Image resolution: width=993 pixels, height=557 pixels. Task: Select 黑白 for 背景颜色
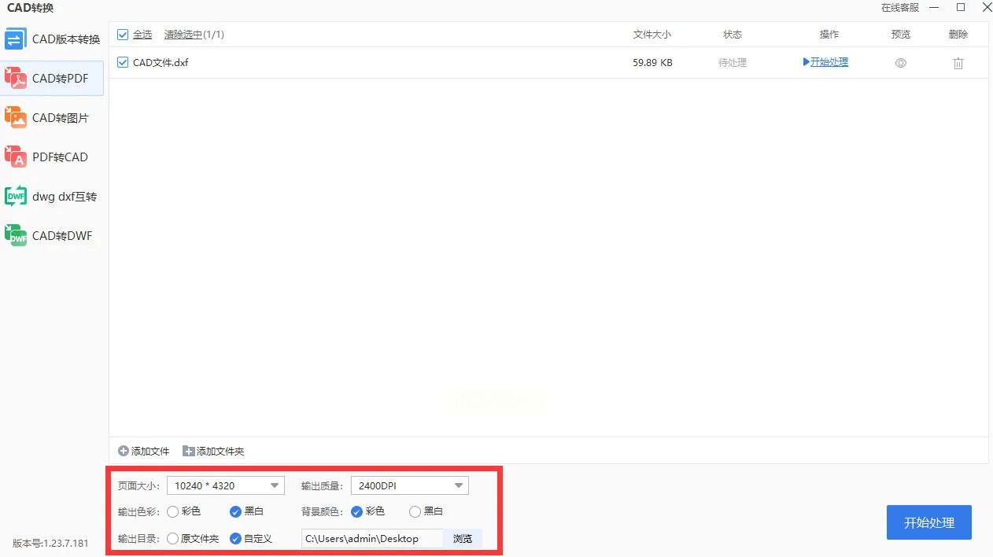tap(415, 512)
